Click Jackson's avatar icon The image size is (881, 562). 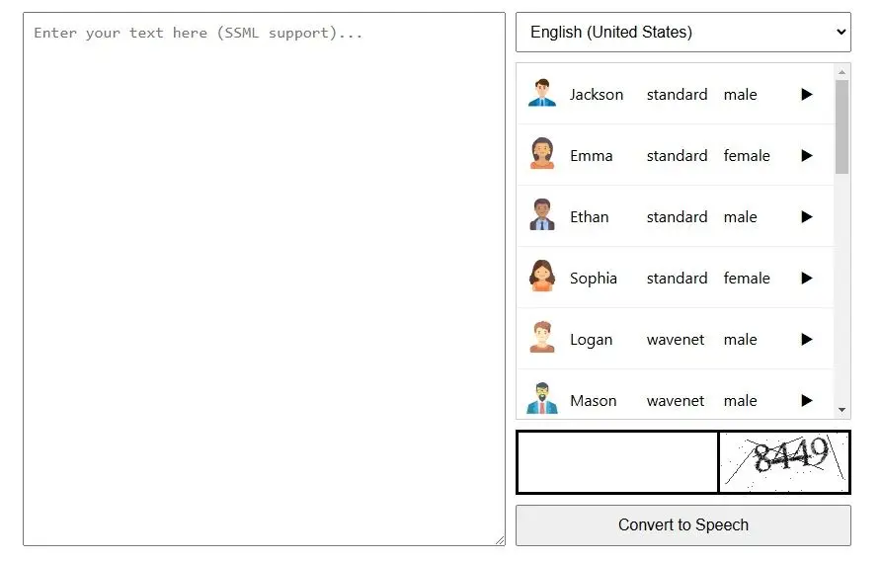coord(542,94)
